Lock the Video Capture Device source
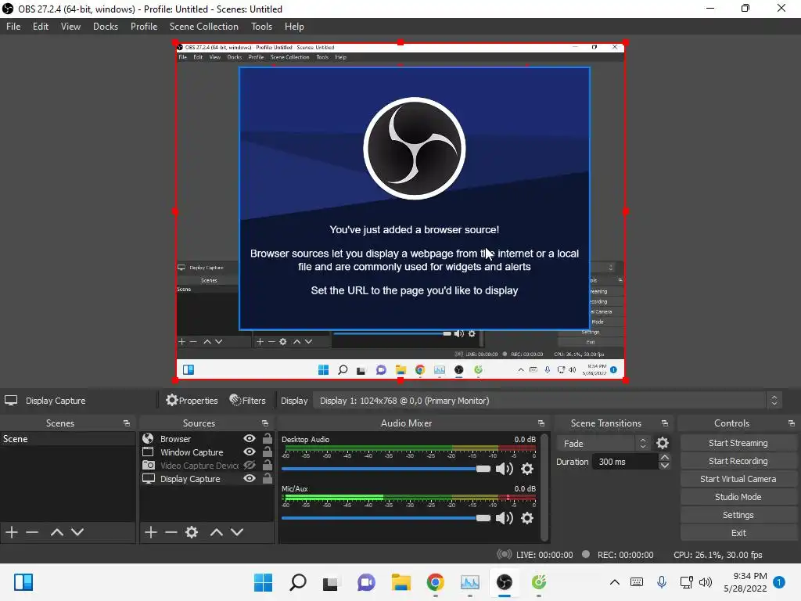 point(268,465)
